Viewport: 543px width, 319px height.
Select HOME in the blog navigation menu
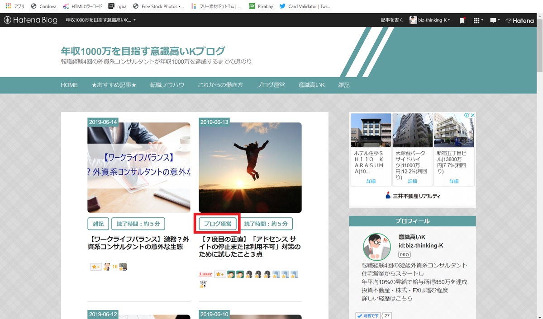coord(69,85)
